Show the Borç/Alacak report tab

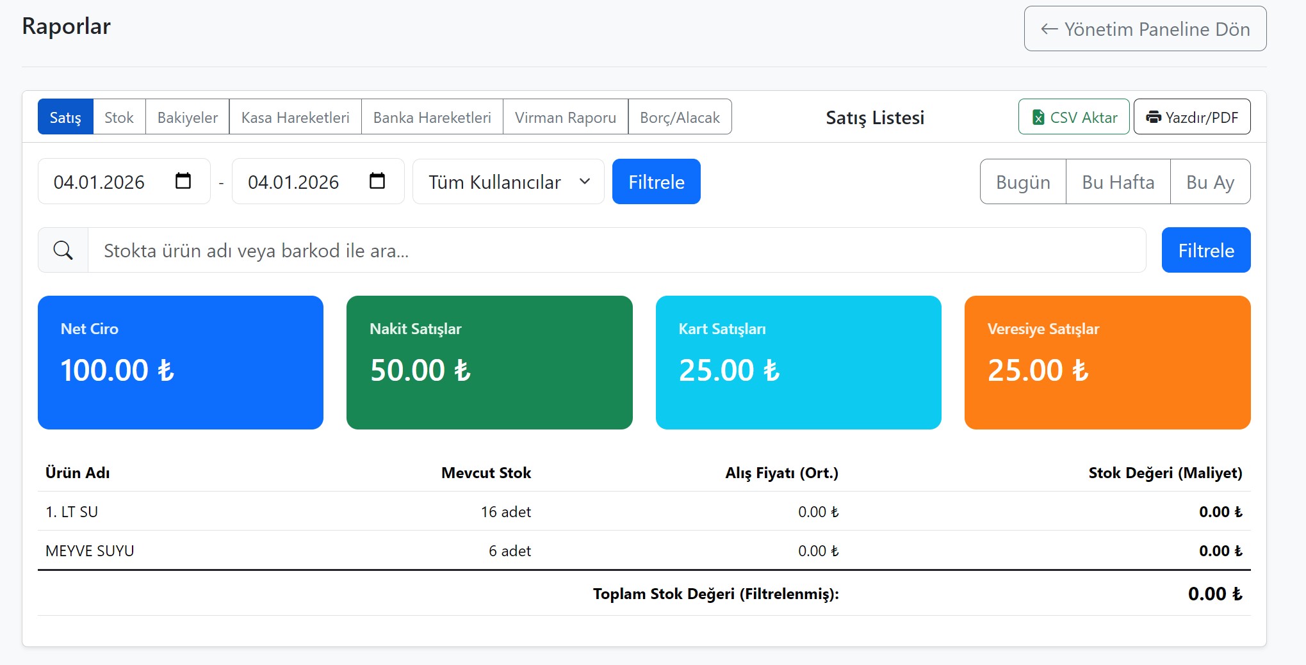680,117
